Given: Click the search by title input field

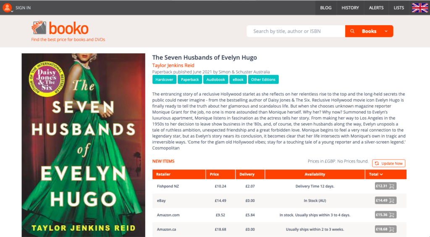Looking at the screenshot, I should tap(296, 31).
